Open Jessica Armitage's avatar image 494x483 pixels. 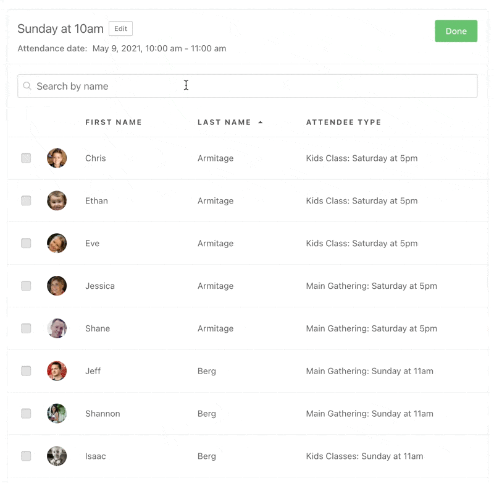[x=57, y=286]
